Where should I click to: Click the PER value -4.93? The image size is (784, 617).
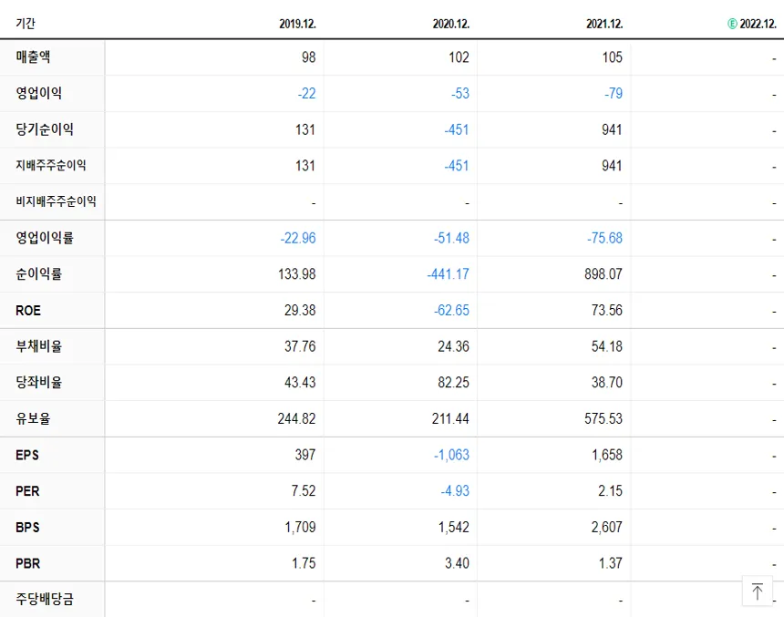coord(455,491)
